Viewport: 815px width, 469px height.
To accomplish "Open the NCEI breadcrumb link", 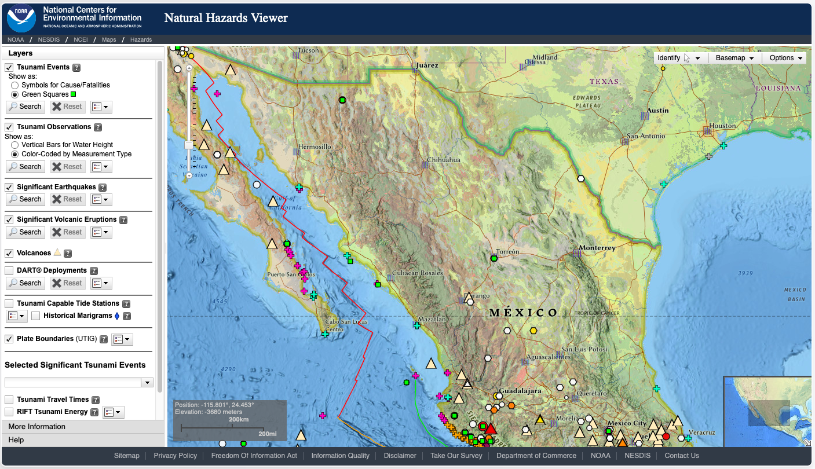I will coord(81,40).
